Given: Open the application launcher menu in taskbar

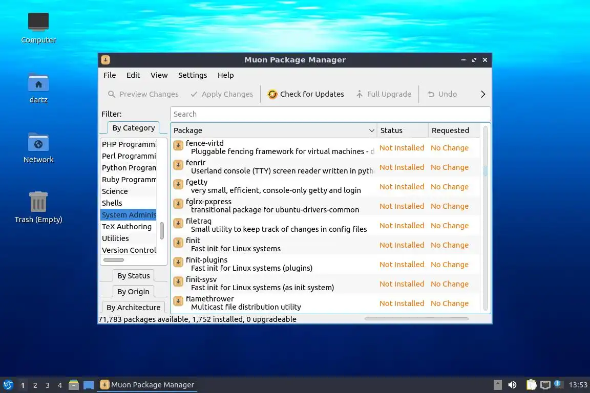Looking at the screenshot, I should (x=8, y=385).
